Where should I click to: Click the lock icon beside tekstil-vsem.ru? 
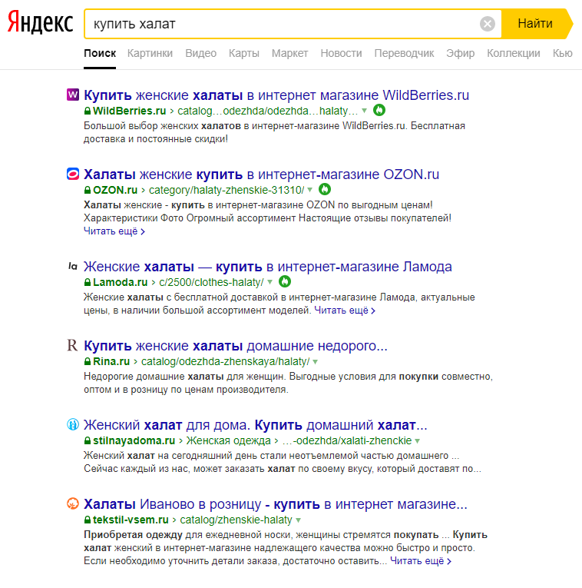(x=88, y=520)
